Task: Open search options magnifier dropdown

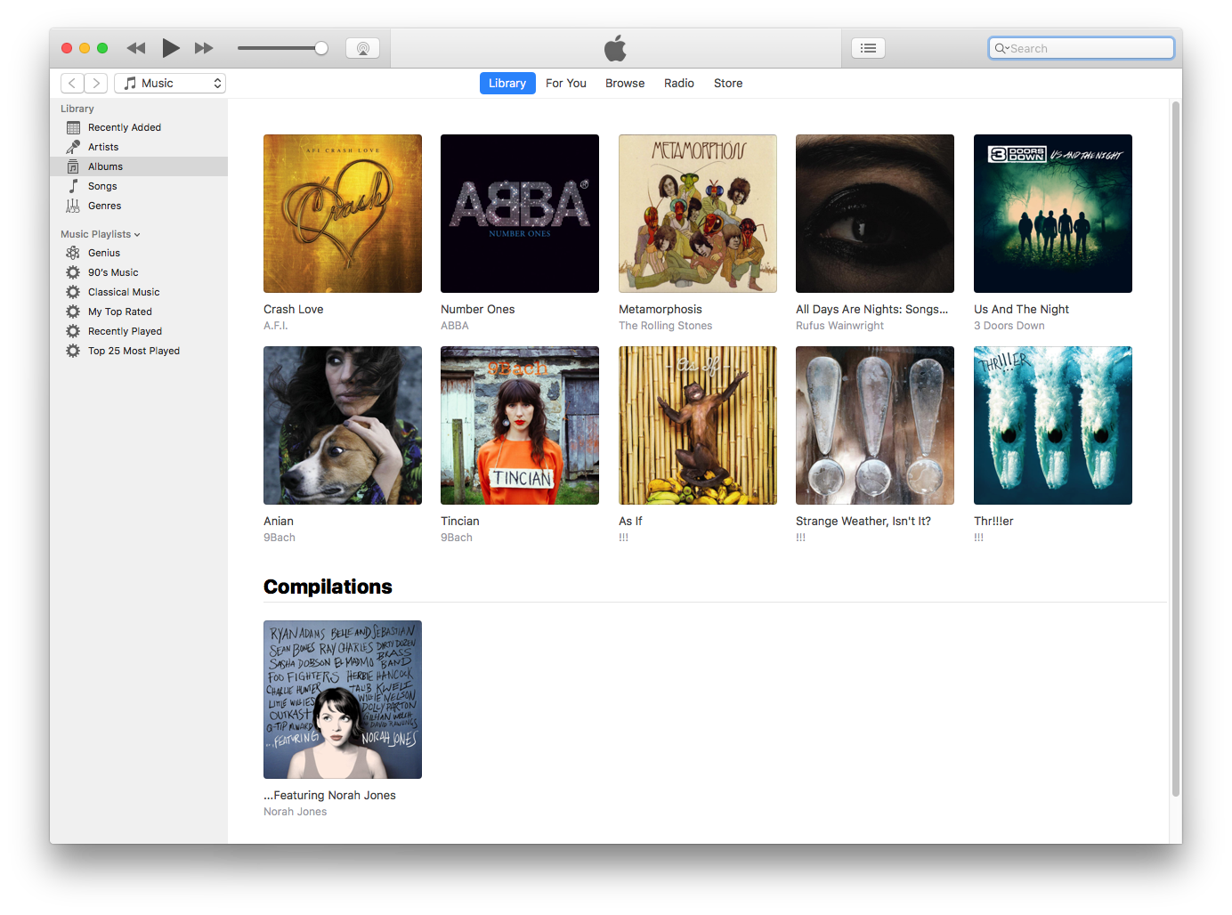Action: pos(1001,49)
